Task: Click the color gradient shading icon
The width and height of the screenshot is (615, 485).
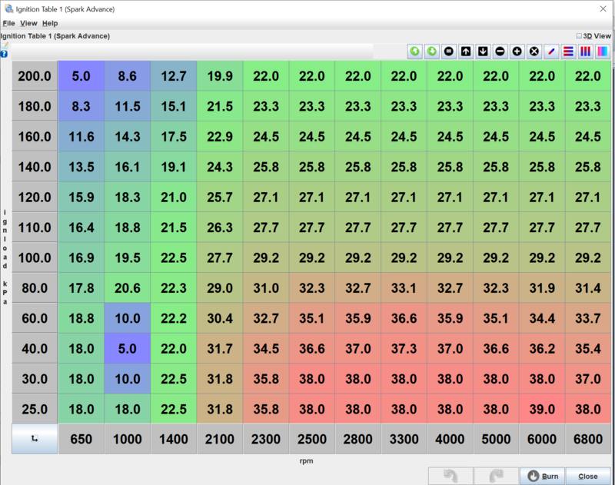Action: tap(602, 51)
